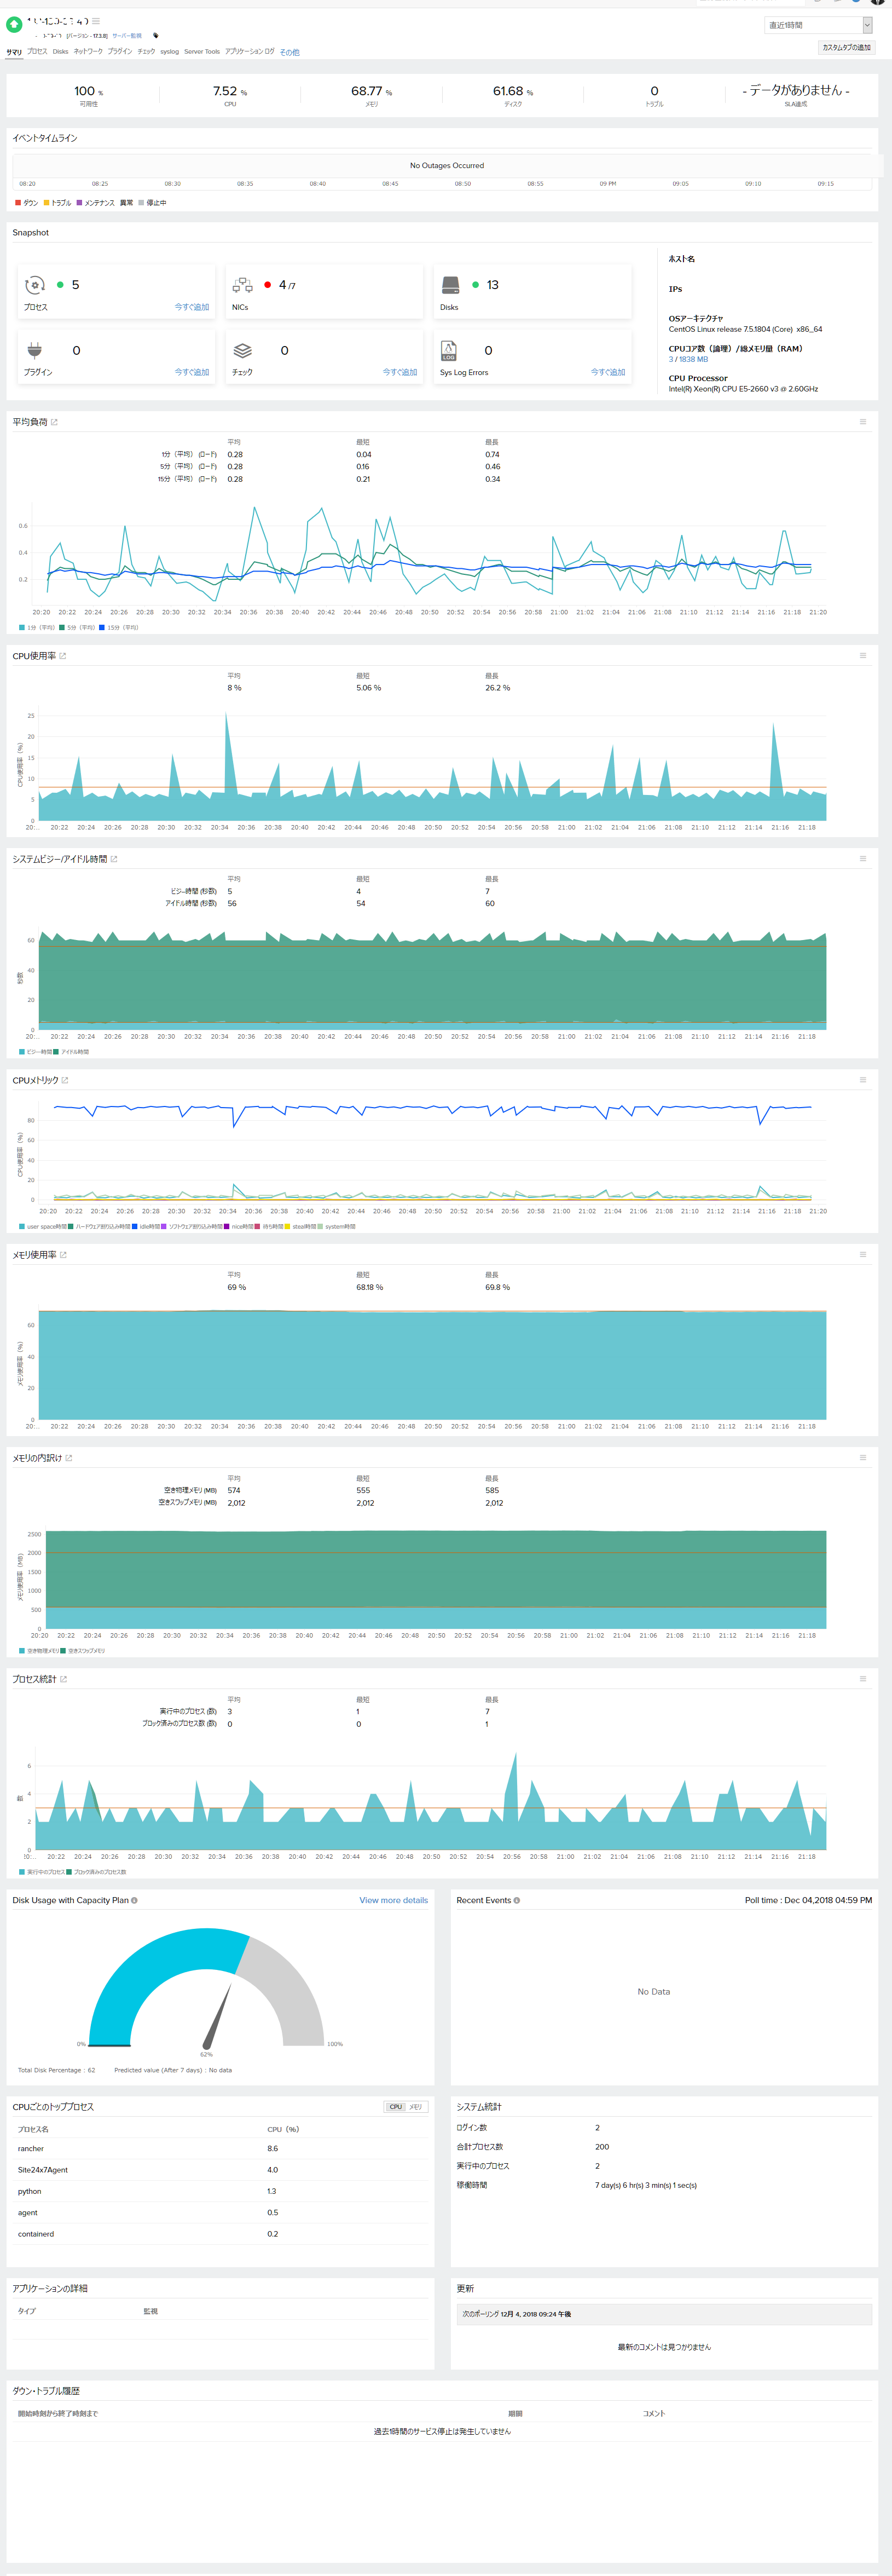Expand the 直近1時間 time period dropdown
This screenshot has height=2576, width=892.
point(818,25)
